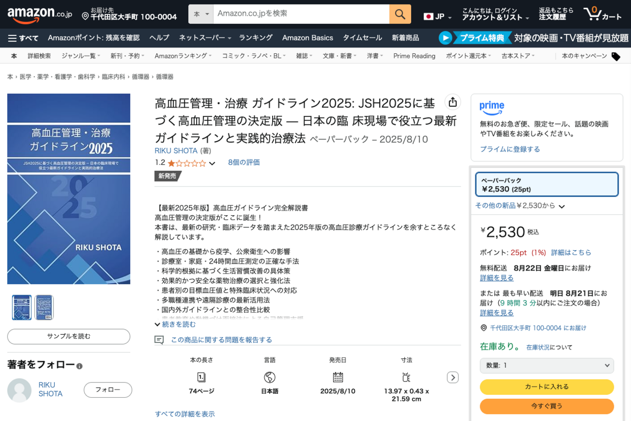
Task: Open the Amazonランキング dropdown in books nav
Action: click(x=183, y=56)
